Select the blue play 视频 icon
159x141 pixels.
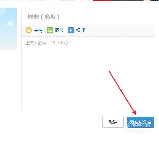(71, 30)
